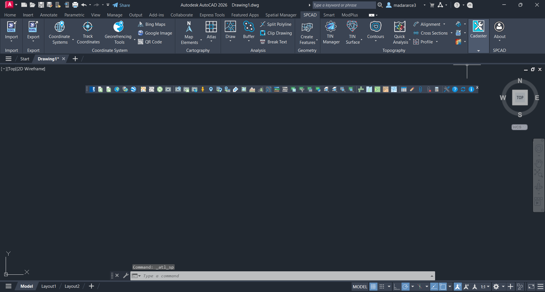The height and width of the screenshot is (292, 545).
Task: Switch to the Layout1 tab
Action: pyautogui.click(x=49, y=286)
